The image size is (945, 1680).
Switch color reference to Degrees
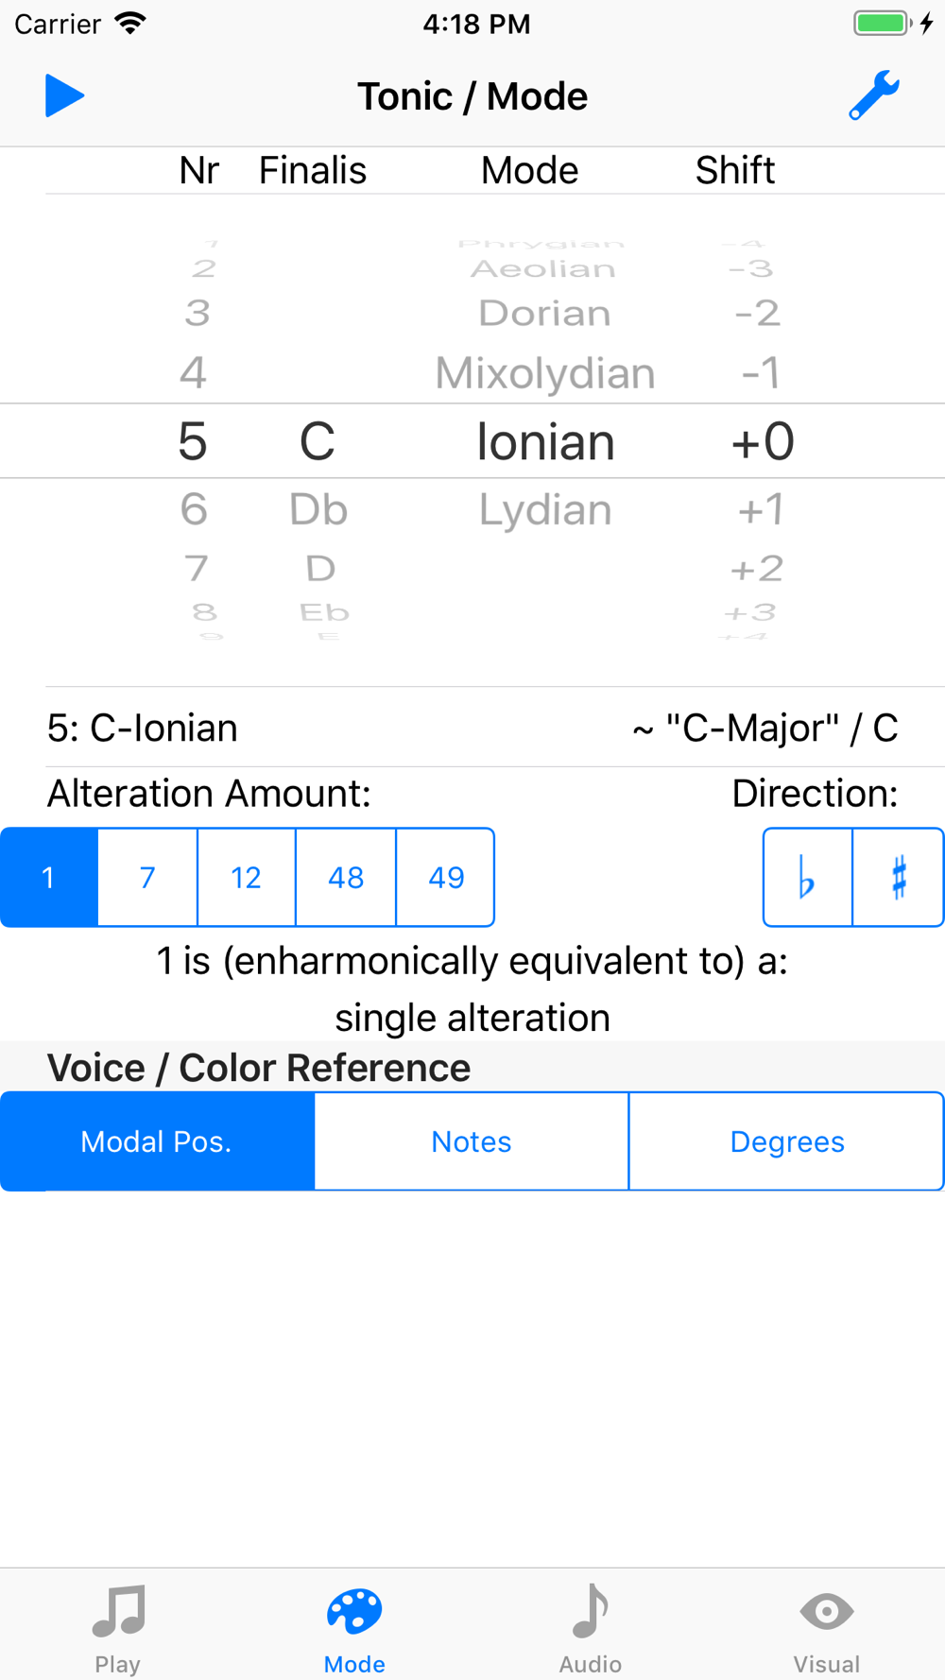coord(786,1141)
